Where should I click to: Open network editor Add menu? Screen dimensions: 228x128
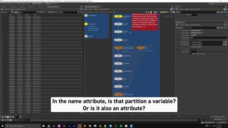[87, 12]
